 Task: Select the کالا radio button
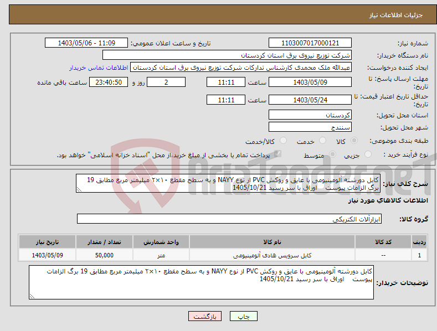coord(354,141)
